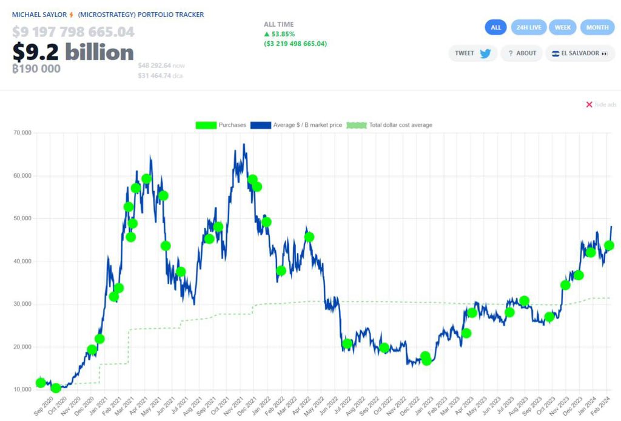The image size is (621, 421).
Task: Click the 10,000 y-axis label
Action: (x=22, y=389)
